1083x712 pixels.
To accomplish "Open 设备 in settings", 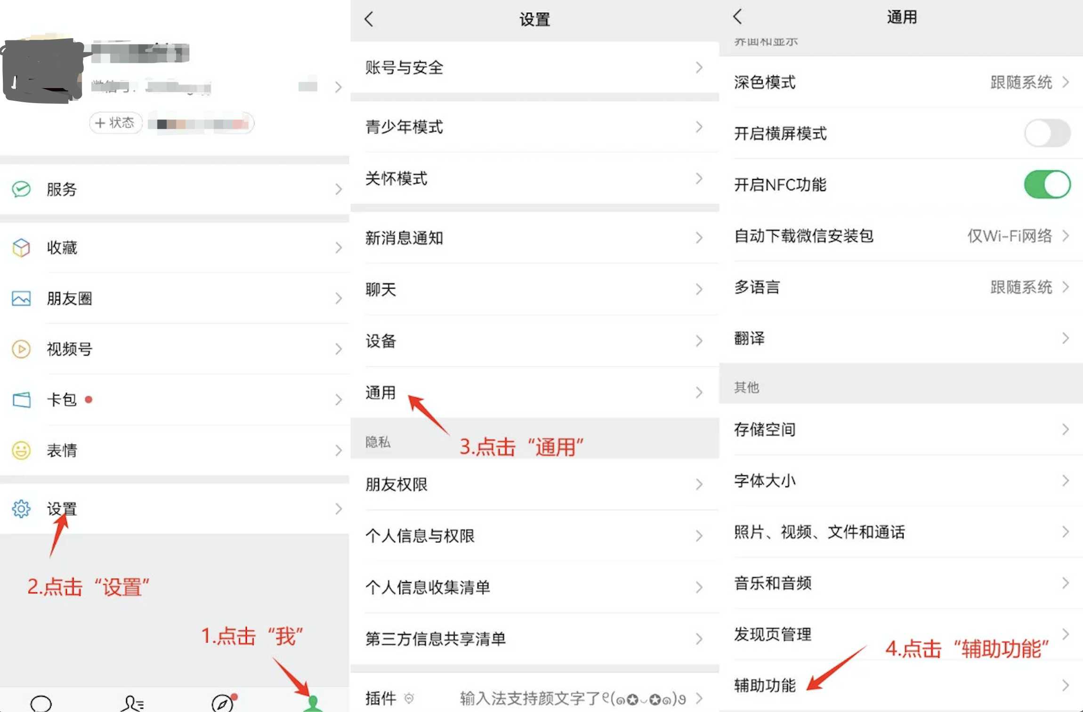I will click(534, 341).
